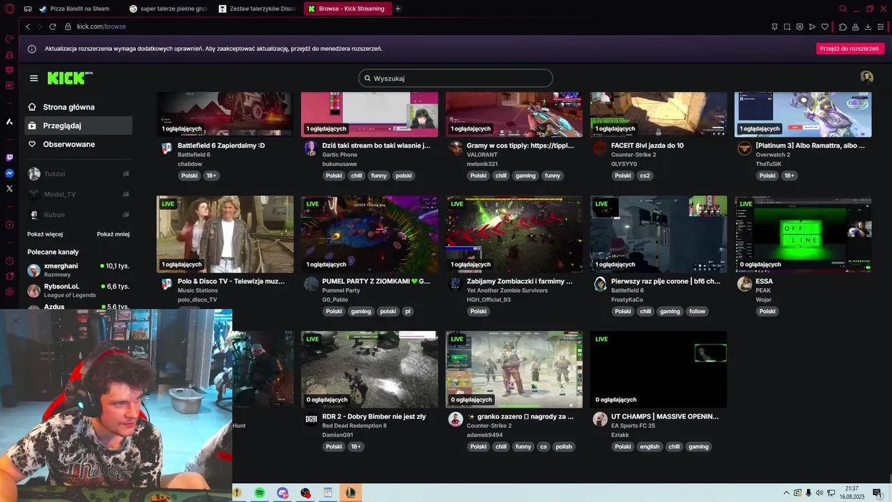The image size is (892, 502).
Task: Switch to super talerze Google tab
Action: click(x=169, y=9)
